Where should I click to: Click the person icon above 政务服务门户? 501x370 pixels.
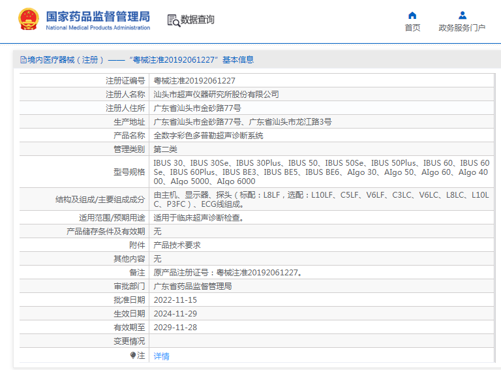pyautogui.click(x=462, y=15)
